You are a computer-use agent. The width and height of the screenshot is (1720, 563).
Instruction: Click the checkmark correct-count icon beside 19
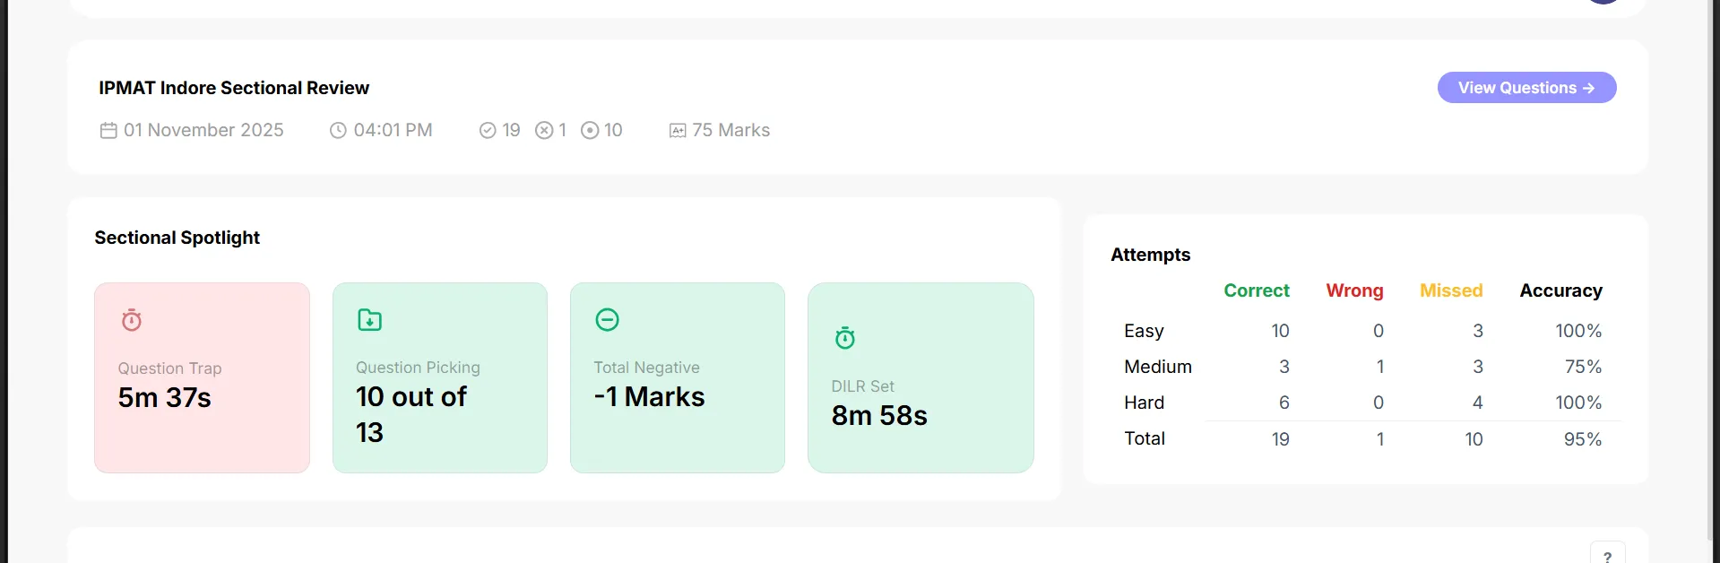[x=488, y=131]
